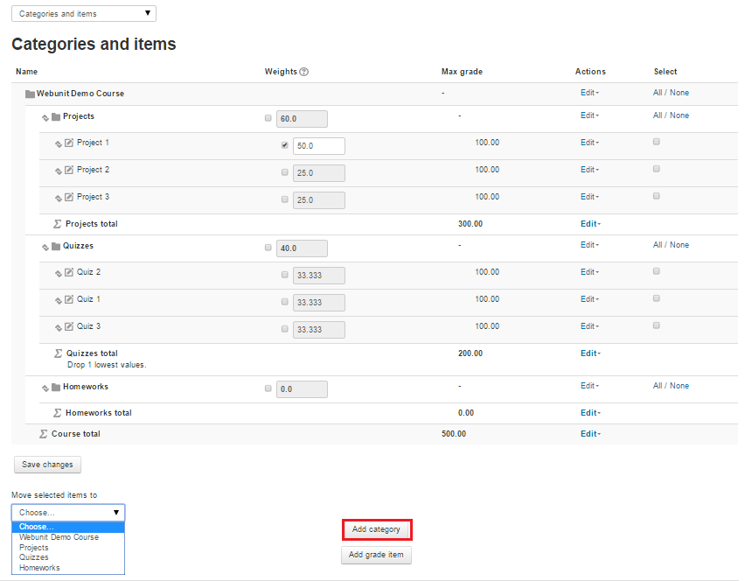
Task: Click the move icon beside Homeworks category
Action: [x=45, y=388]
